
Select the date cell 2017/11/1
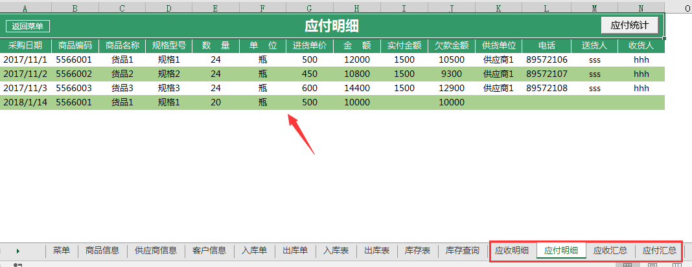click(x=25, y=60)
